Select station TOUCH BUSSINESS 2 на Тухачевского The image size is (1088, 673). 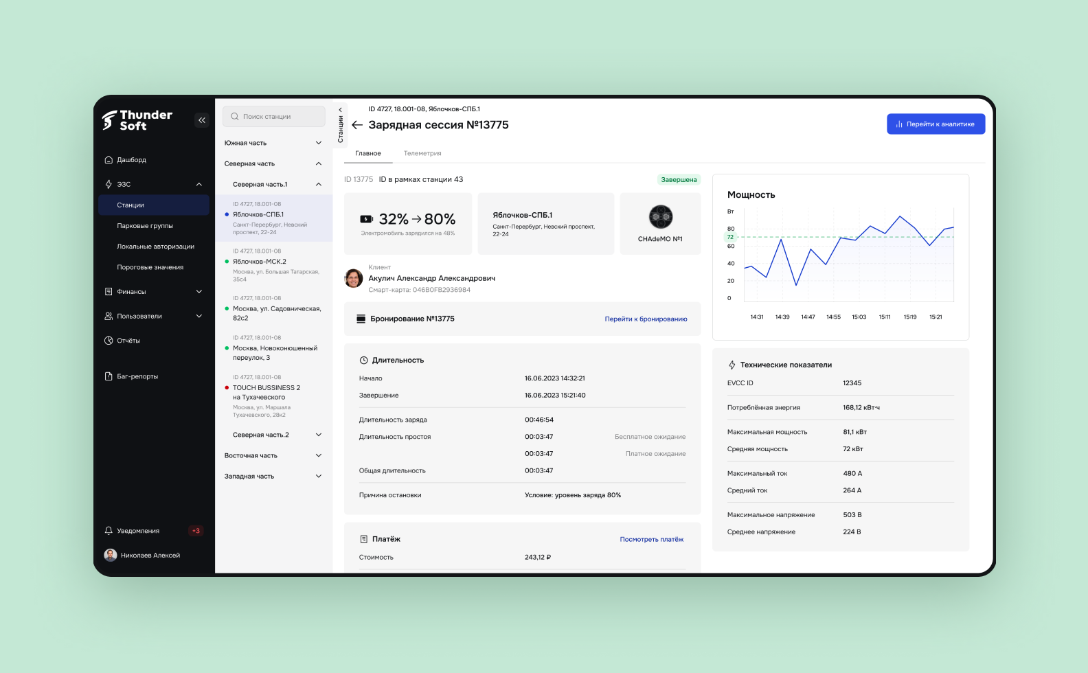(274, 397)
